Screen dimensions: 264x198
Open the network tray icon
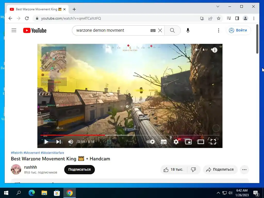[225, 193]
